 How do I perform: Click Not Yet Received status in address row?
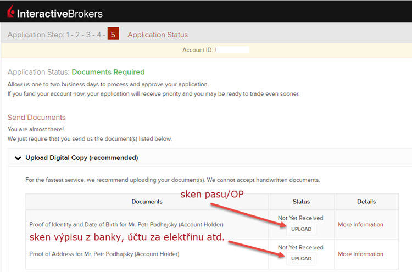tap(300, 248)
